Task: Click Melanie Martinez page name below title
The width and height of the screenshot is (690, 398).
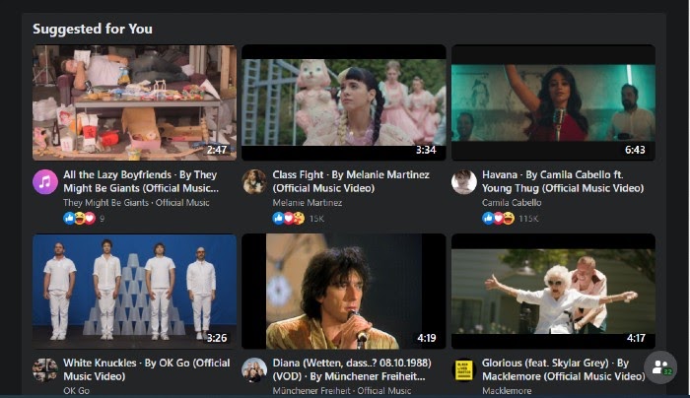Action: pos(308,203)
